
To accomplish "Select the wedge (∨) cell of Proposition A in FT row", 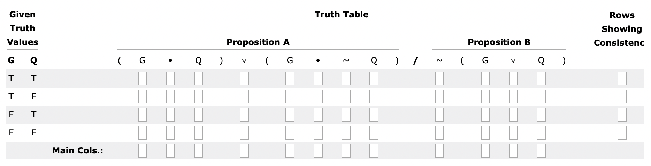I will pos(244,115).
